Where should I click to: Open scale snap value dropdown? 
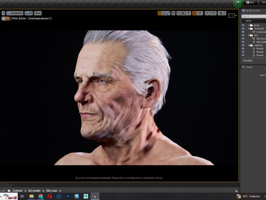tap(213, 13)
